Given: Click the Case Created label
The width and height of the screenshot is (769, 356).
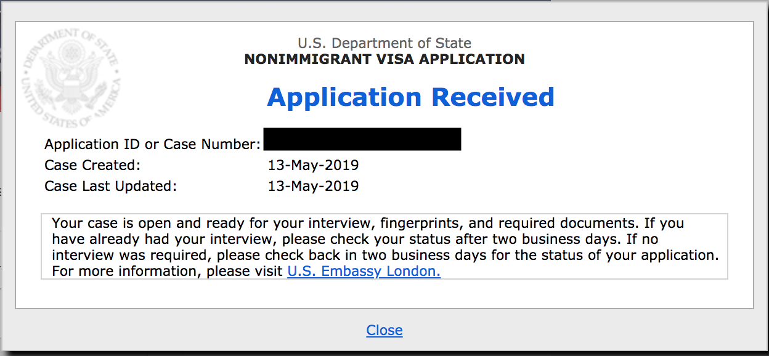Looking at the screenshot, I should tap(92, 165).
